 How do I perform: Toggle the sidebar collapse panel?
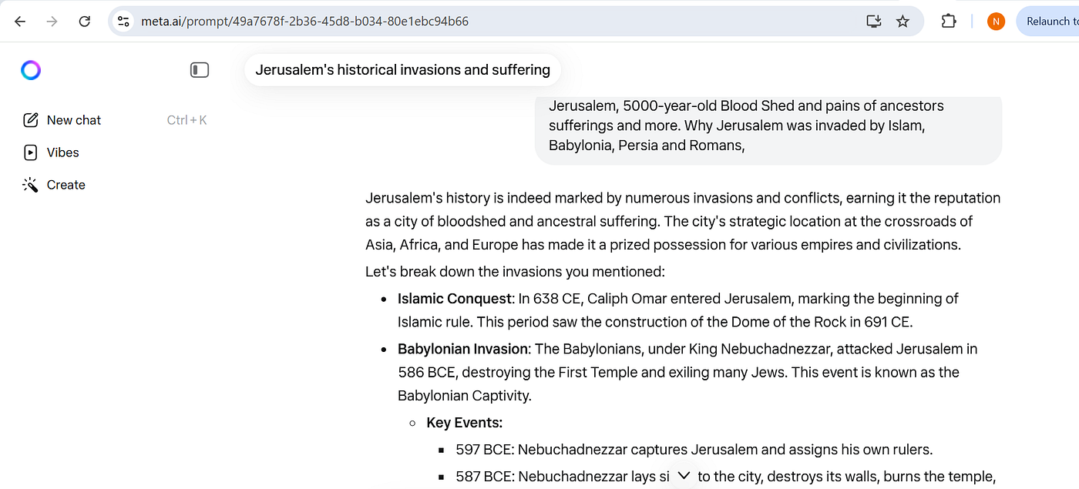point(200,70)
